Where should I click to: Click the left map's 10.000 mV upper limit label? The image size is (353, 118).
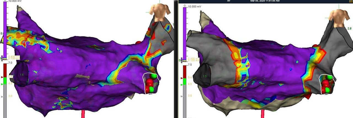[x=14, y=1]
